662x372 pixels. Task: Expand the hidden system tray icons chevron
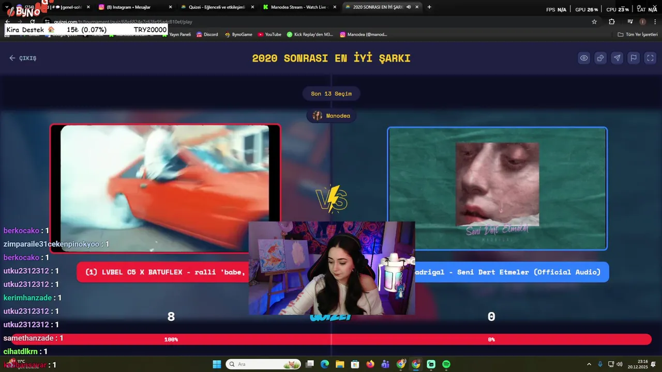click(589, 364)
